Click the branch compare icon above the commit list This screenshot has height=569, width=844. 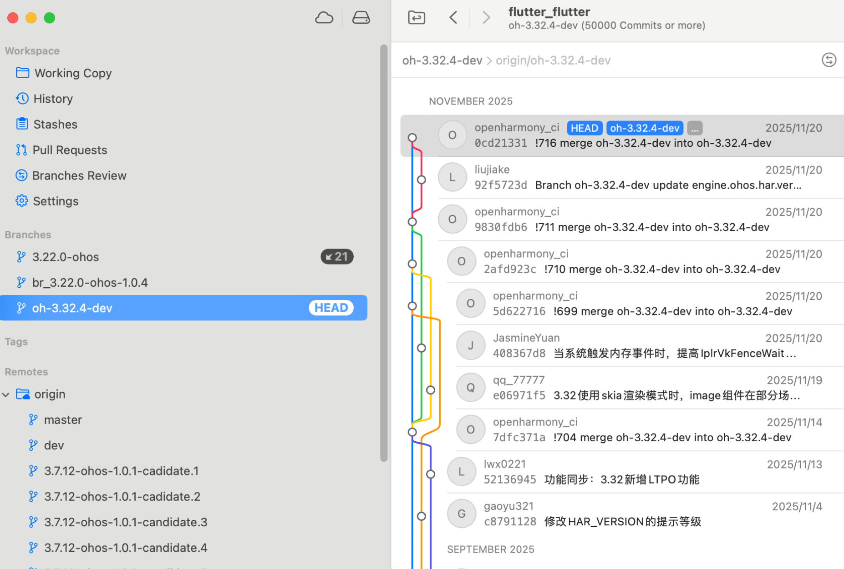click(x=416, y=17)
